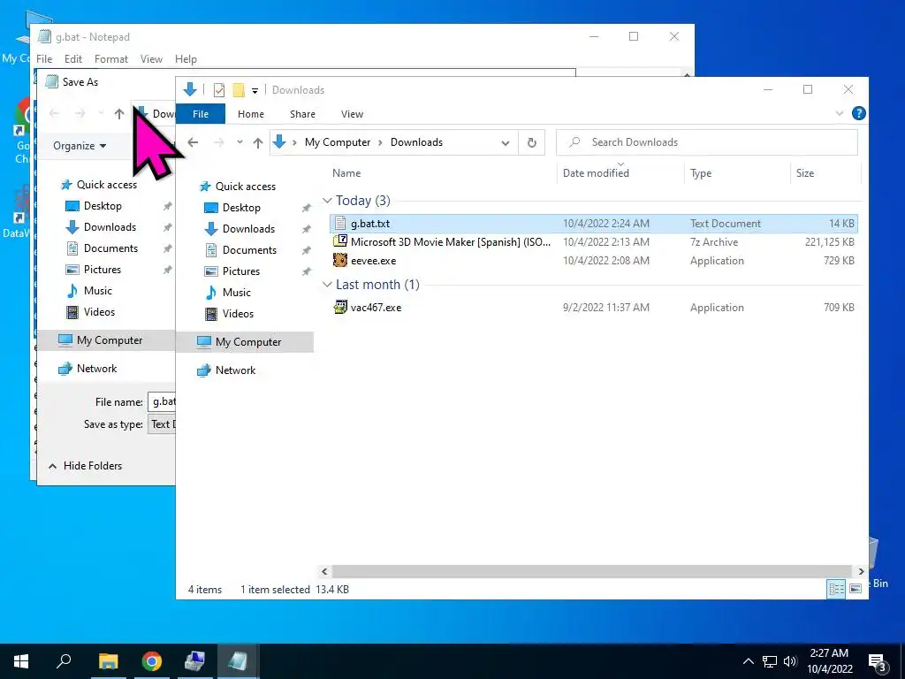Open Google Chrome from the taskbar
The image size is (905, 679).
point(152,661)
